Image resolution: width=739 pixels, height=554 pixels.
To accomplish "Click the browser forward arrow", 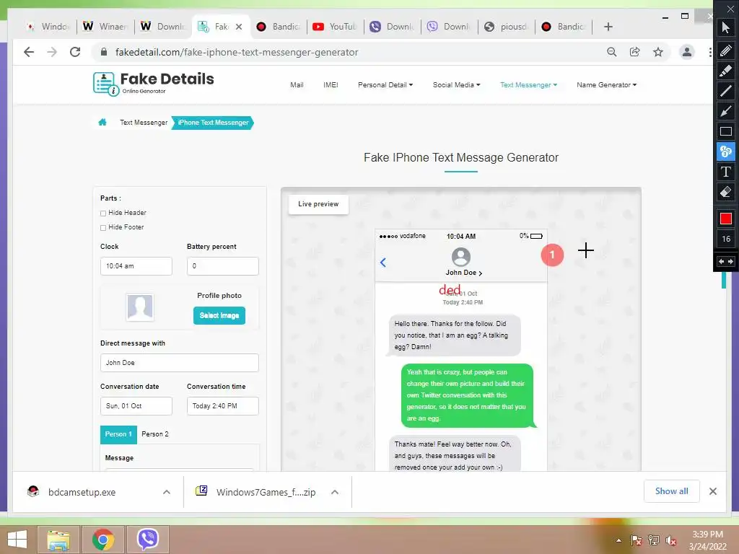I will pos(52,52).
